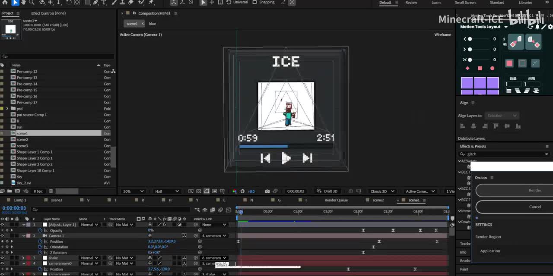
Task: Select the Eraser tool
Action: pos(130,3)
